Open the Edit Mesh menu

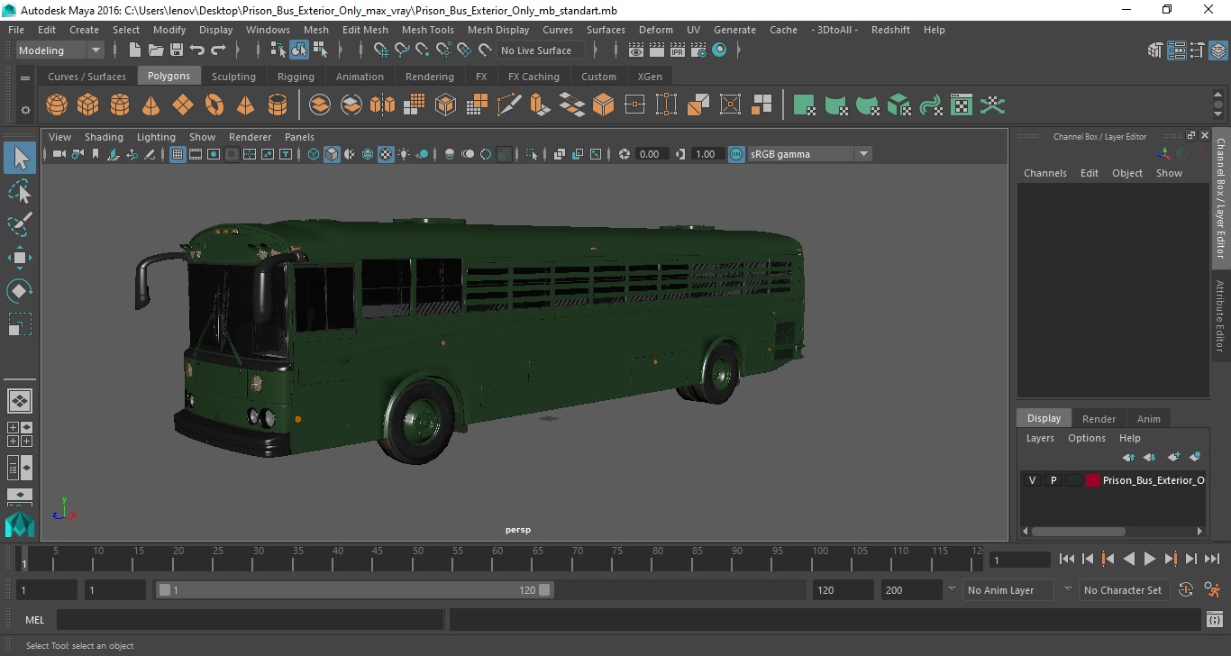pos(365,30)
